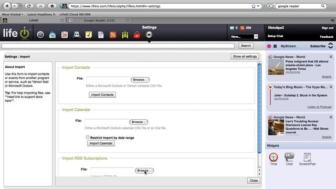The height and width of the screenshot is (189, 336).
Task: Open the yellow people icon in toolbar
Action: click(x=125, y=35)
